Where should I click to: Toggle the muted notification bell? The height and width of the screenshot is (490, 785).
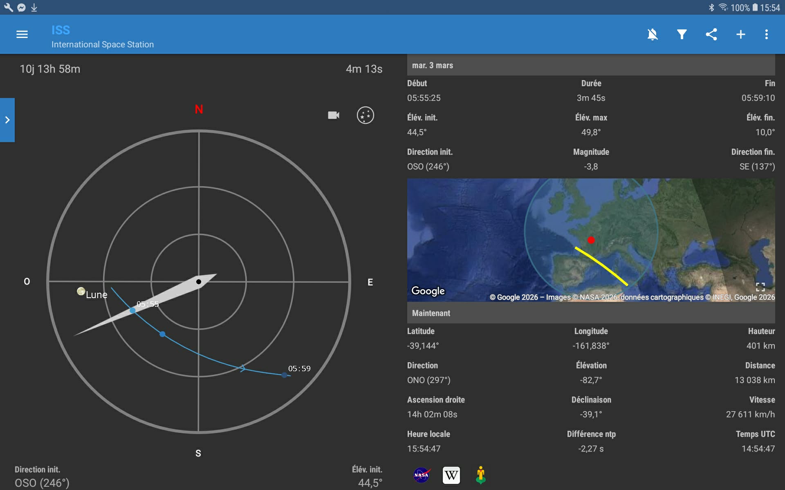(x=653, y=34)
